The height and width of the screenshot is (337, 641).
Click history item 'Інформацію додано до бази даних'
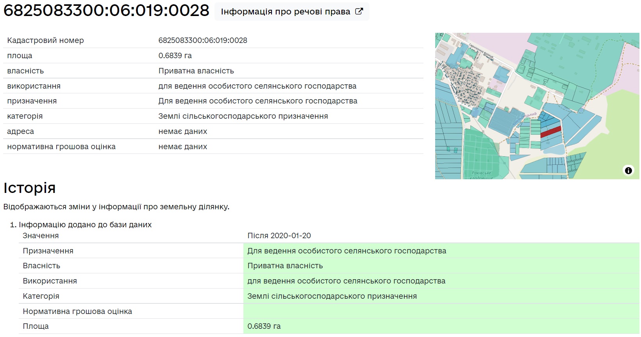(85, 225)
